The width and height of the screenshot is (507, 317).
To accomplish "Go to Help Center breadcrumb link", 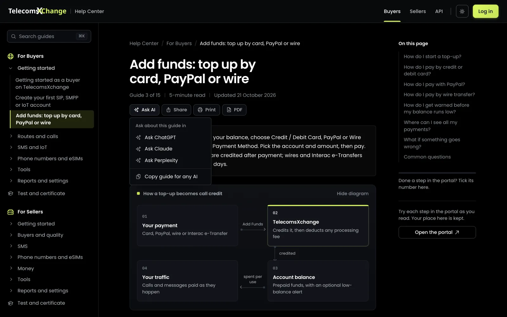I will coord(144,43).
